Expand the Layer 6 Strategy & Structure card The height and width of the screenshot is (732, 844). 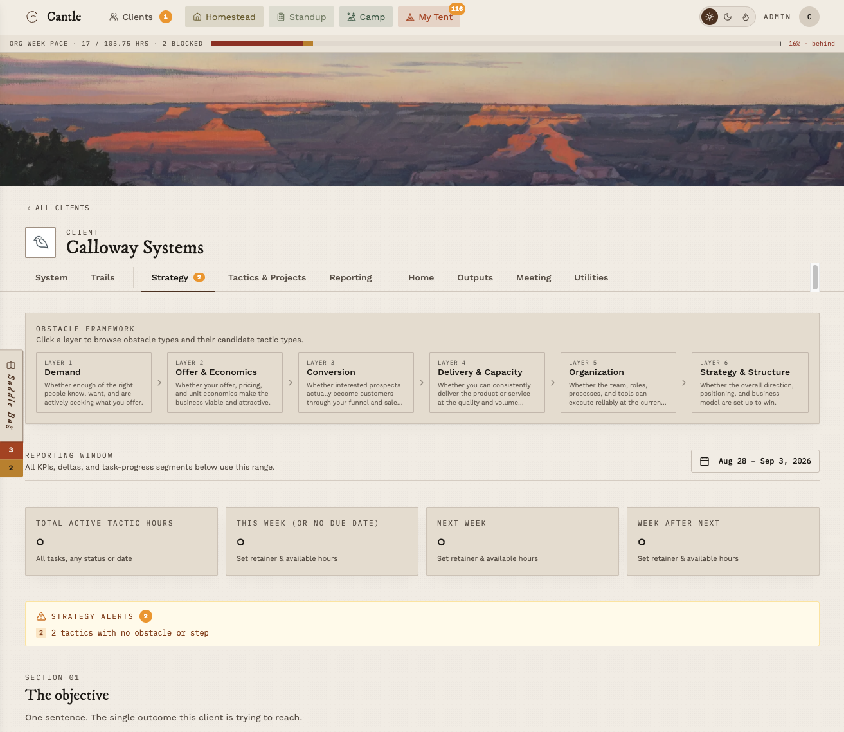point(750,383)
